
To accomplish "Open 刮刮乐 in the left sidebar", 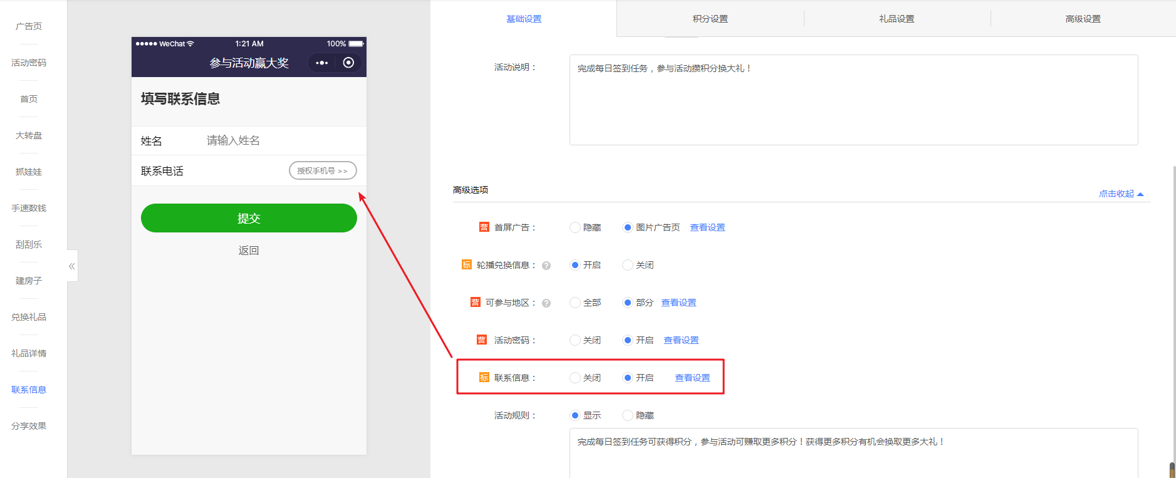I will 29,244.
